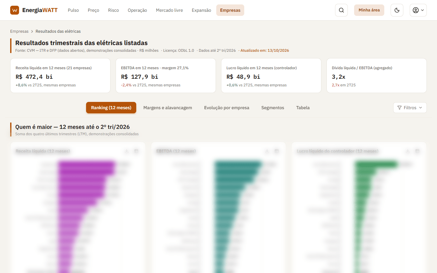Show table view for Lucro líquido chart

click(417, 151)
